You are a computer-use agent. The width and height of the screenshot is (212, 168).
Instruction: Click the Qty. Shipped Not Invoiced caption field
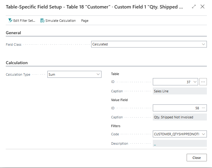click(180, 117)
